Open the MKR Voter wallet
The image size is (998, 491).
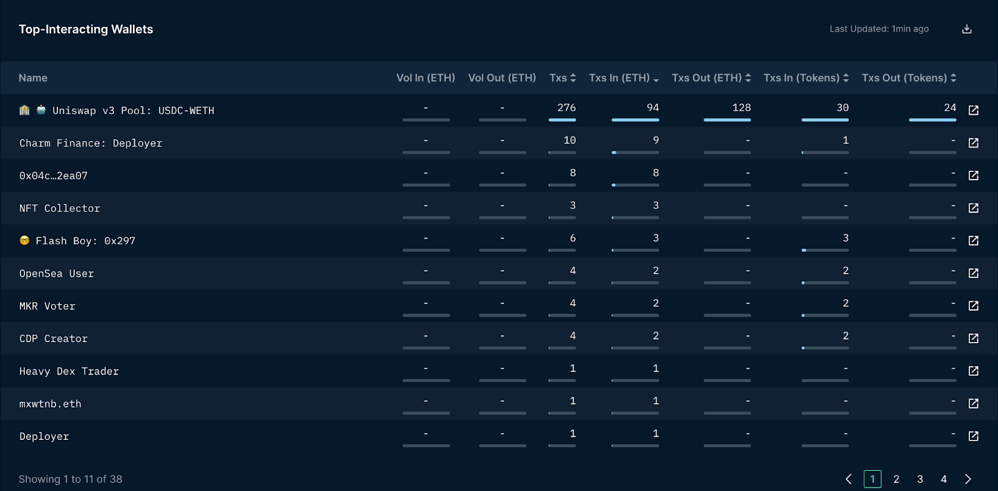pos(47,306)
